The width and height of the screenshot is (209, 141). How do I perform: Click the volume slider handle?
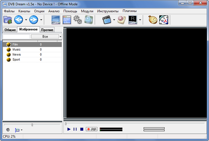pyautogui.click(x=32, y=125)
